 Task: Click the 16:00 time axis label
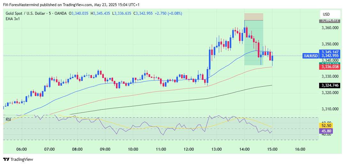tap(300, 149)
